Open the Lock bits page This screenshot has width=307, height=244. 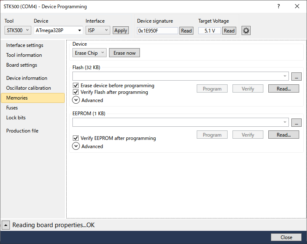pyautogui.click(x=16, y=118)
